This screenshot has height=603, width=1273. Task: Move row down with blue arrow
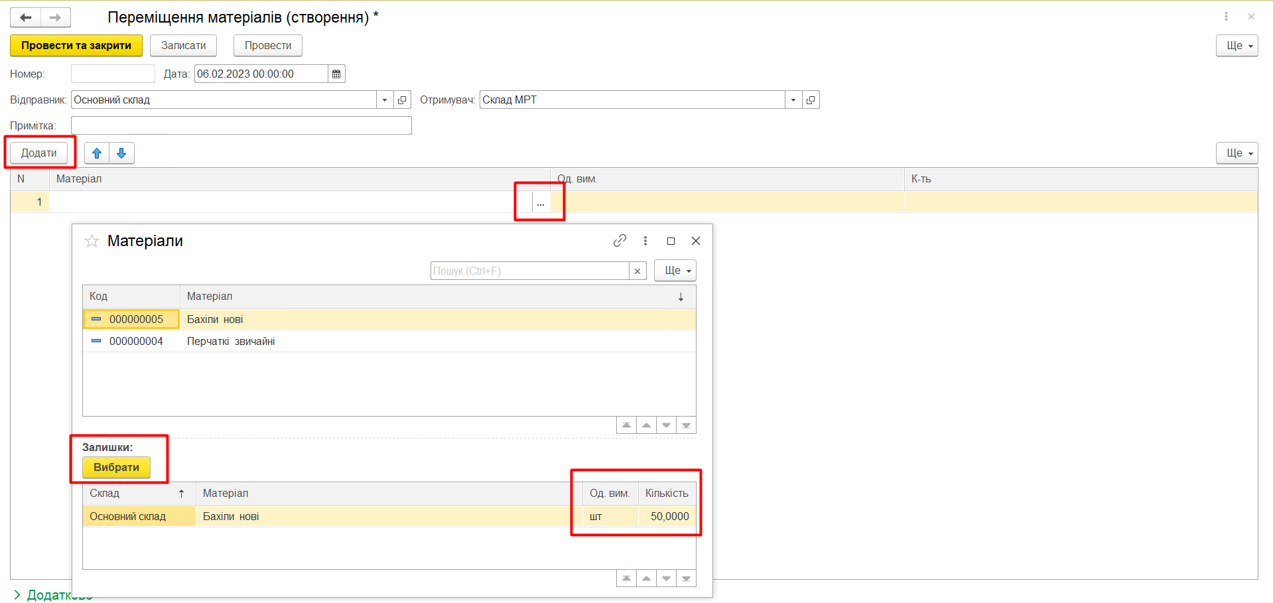coord(121,153)
